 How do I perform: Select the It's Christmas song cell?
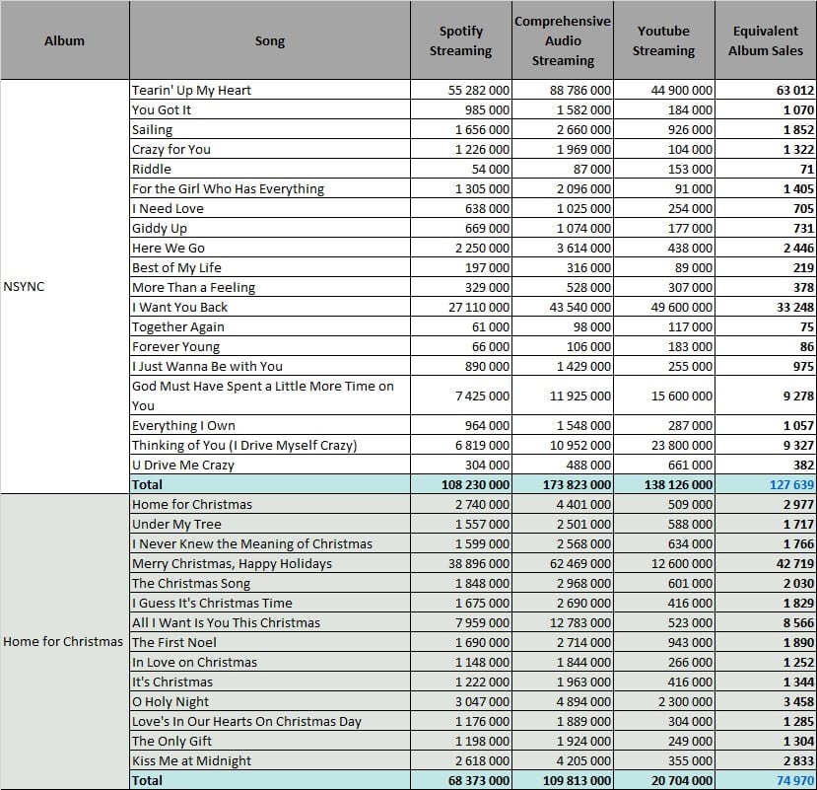pos(270,682)
